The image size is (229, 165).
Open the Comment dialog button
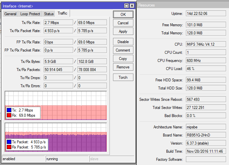(123, 50)
